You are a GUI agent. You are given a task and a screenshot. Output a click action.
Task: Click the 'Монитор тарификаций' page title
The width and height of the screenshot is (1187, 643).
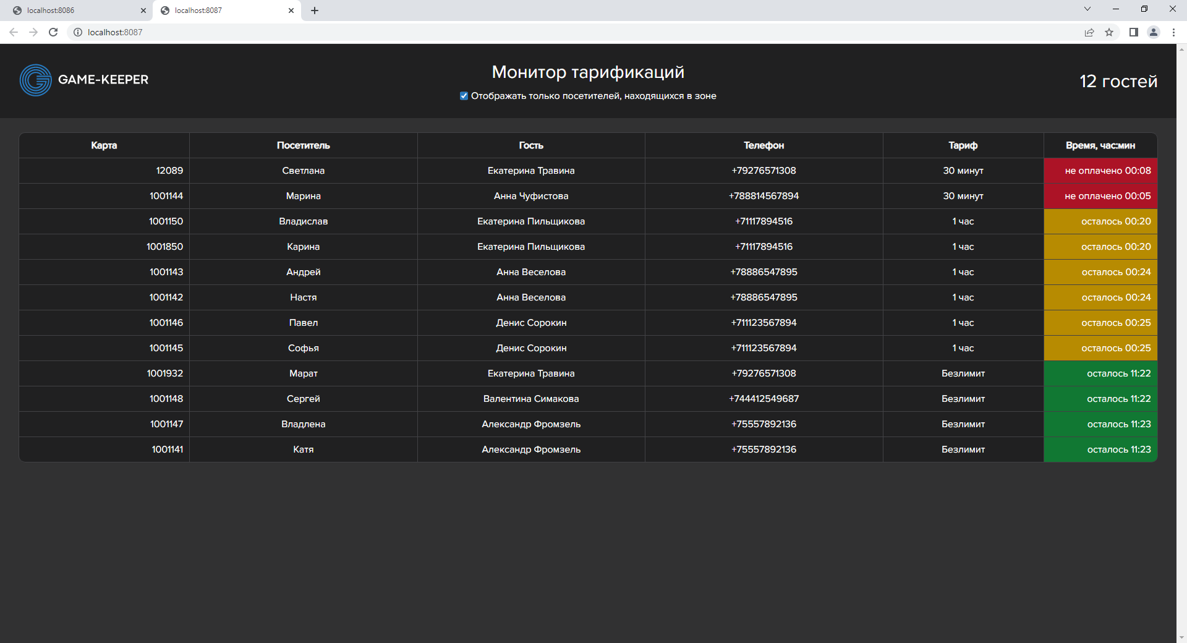588,72
